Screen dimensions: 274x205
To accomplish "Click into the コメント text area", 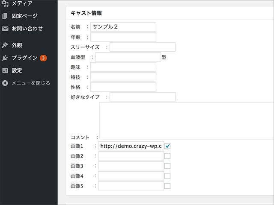I will tap(187, 120).
